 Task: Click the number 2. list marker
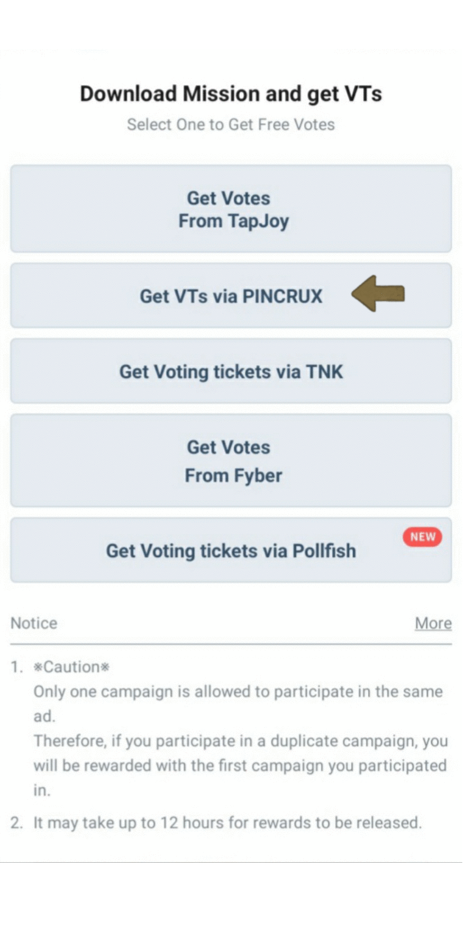tap(16, 823)
